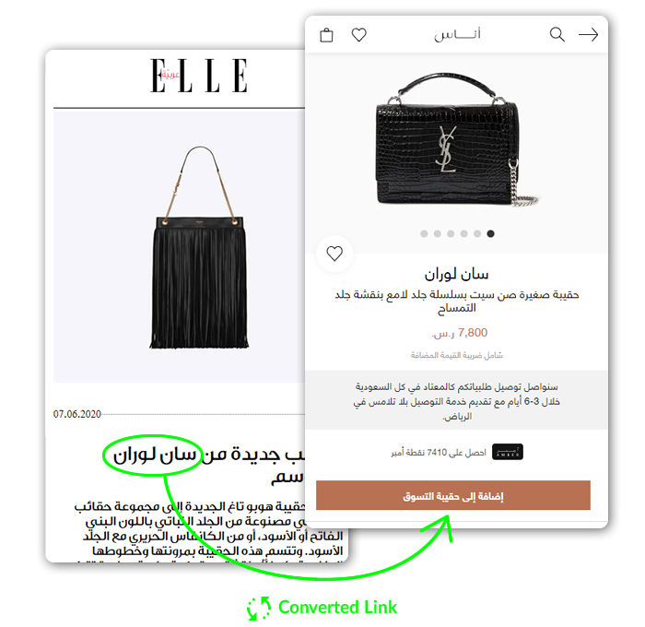Click the black Amber rewards logo
Image resolution: width=645 pixels, height=627 pixels.
[508, 452]
